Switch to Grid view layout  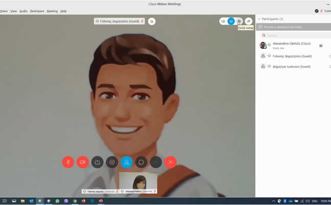(x=239, y=21)
